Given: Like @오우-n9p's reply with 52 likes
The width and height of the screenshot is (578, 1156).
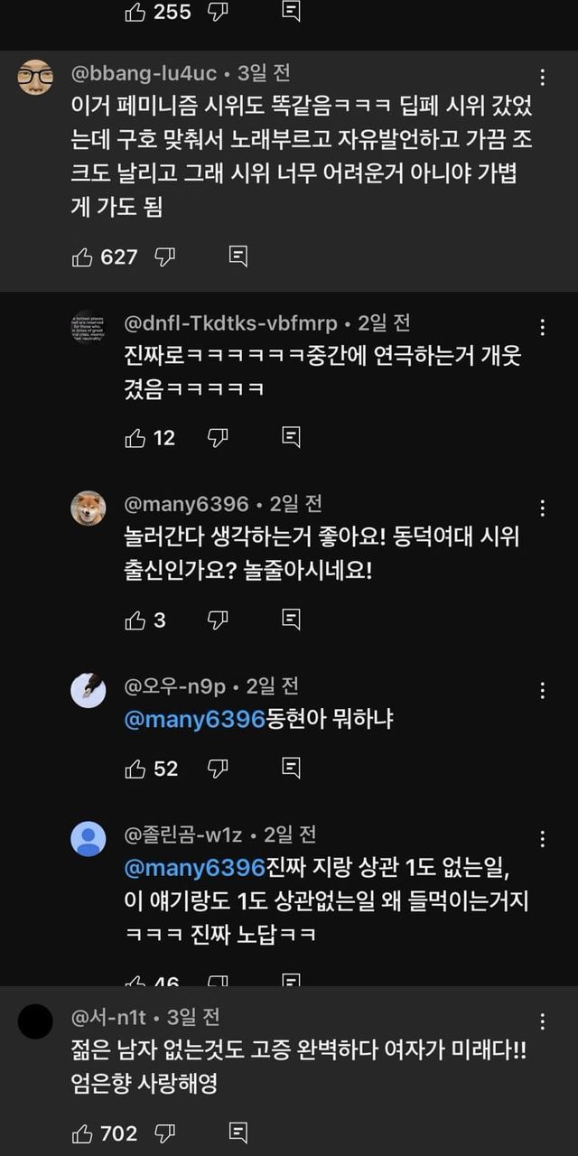Looking at the screenshot, I should pos(135,769).
